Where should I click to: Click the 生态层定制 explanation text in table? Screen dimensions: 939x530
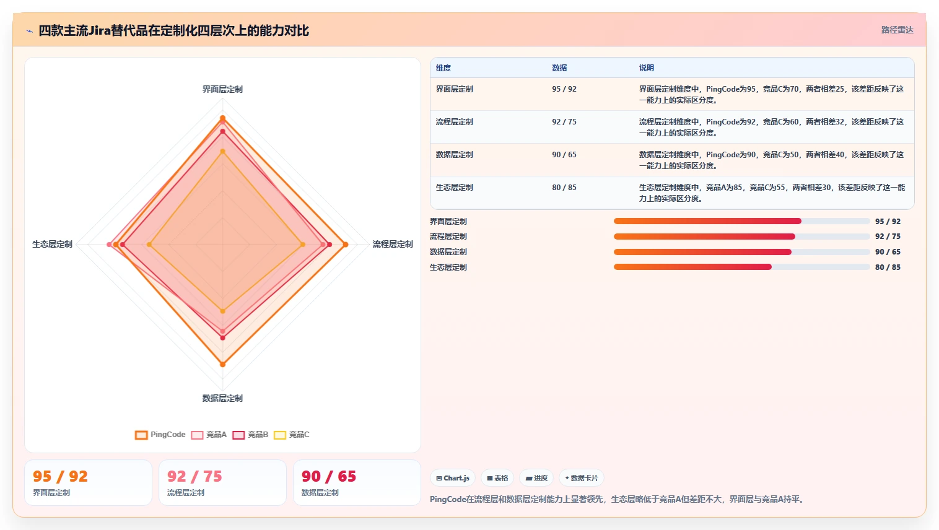(x=772, y=193)
